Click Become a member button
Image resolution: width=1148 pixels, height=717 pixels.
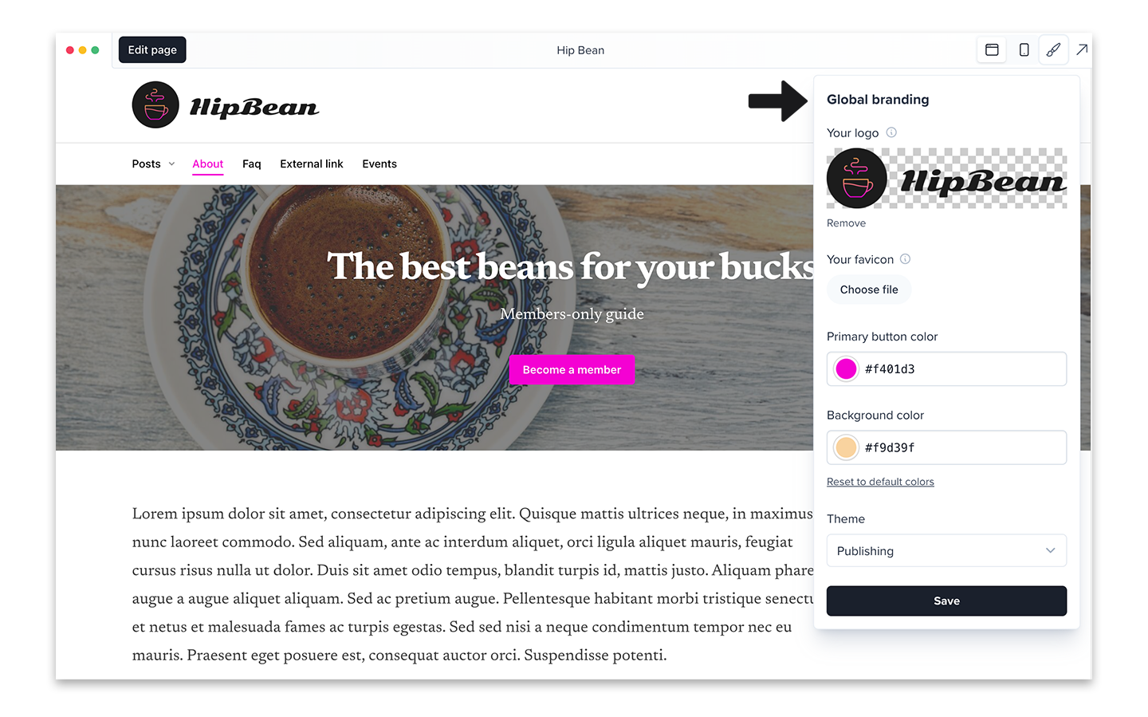coord(572,370)
